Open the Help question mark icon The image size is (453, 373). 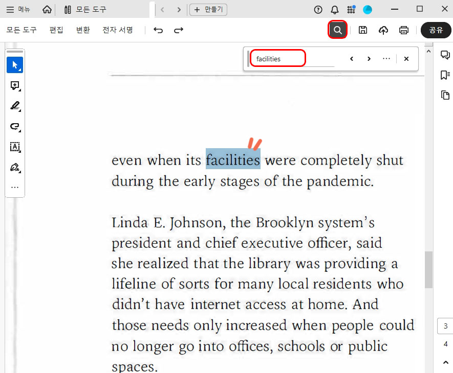318,10
